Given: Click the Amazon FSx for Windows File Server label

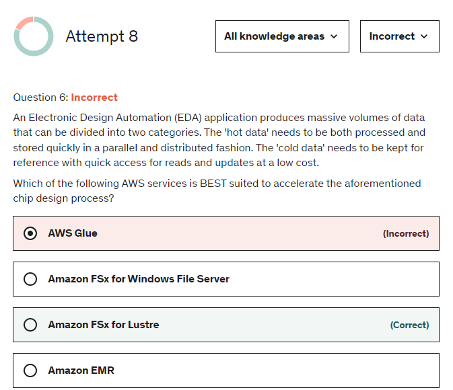Looking at the screenshot, I should point(139,279).
